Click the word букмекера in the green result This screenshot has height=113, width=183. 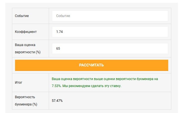pyautogui.click(x=143, y=79)
